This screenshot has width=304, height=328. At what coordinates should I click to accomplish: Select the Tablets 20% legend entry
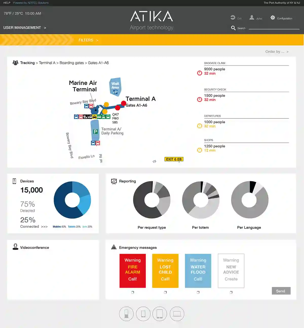pyautogui.click(x=74, y=227)
